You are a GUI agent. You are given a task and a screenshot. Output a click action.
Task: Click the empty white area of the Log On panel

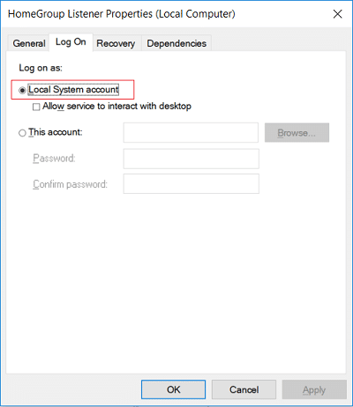pyautogui.click(x=176, y=282)
